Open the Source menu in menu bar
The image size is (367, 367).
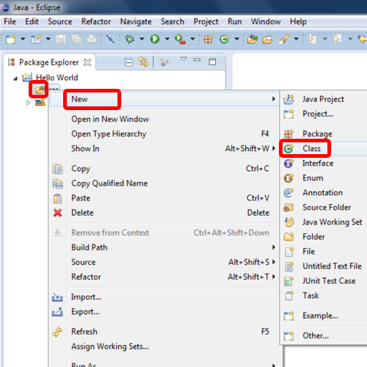60,21
